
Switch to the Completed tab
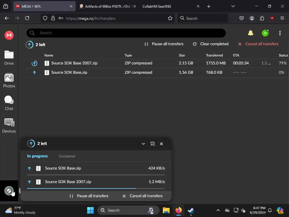pos(67,156)
